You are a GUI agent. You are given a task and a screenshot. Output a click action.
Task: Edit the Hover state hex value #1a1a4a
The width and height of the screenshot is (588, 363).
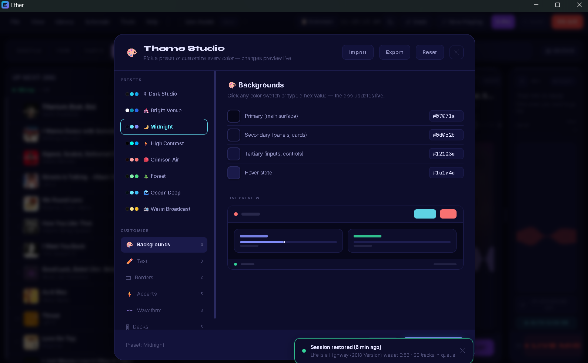click(x=446, y=173)
